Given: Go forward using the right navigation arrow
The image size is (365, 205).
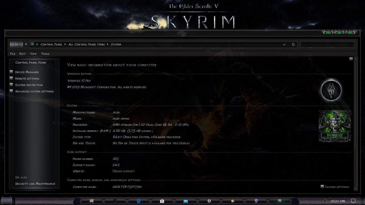Looking at the screenshot, I should click(x=20, y=44).
